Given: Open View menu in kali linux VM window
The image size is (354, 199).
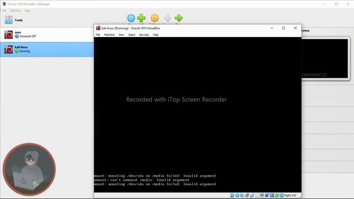Looking at the screenshot, I should (121, 35).
